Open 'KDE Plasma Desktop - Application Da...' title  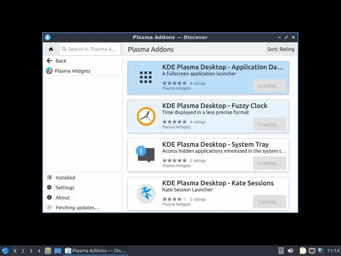[x=223, y=67]
